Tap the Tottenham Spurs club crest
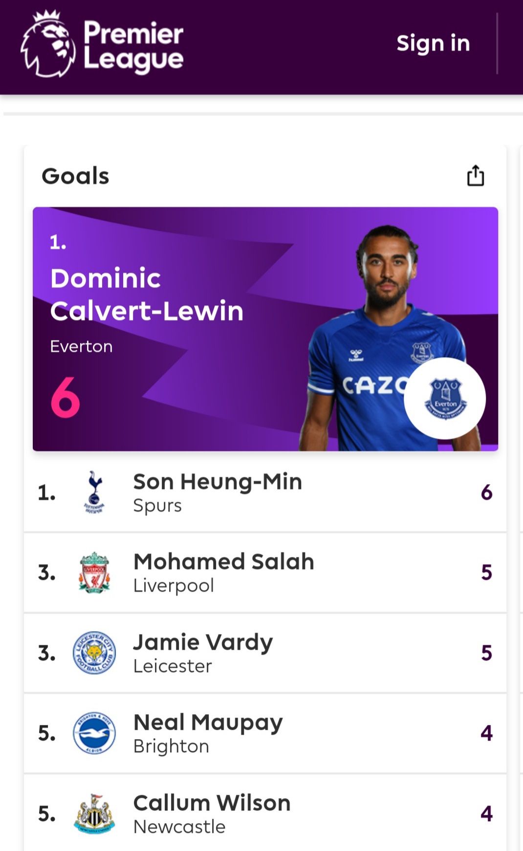This screenshot has height=851, width=523. (94, 492)
